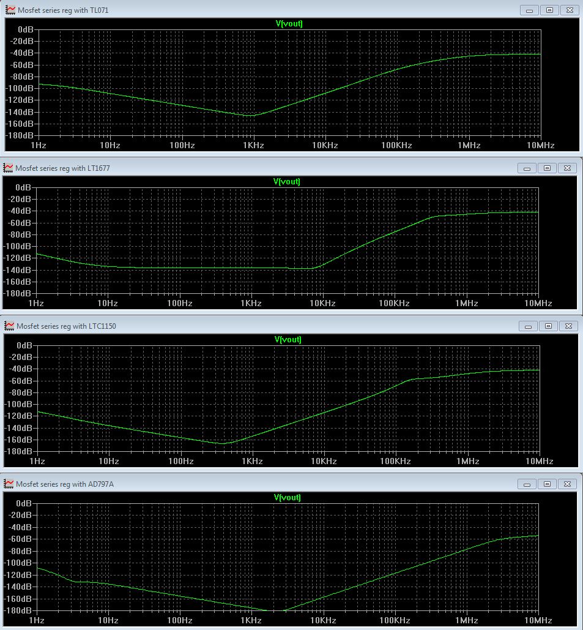Select the V(vout) trace label in the LT1677 plot
The image size is (583, 630).
(287, 182)
